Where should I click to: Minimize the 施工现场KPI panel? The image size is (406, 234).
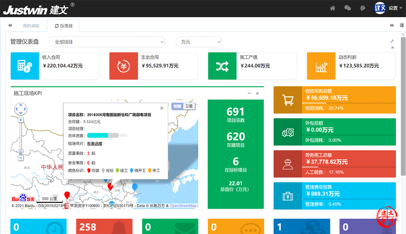(249, 93)
